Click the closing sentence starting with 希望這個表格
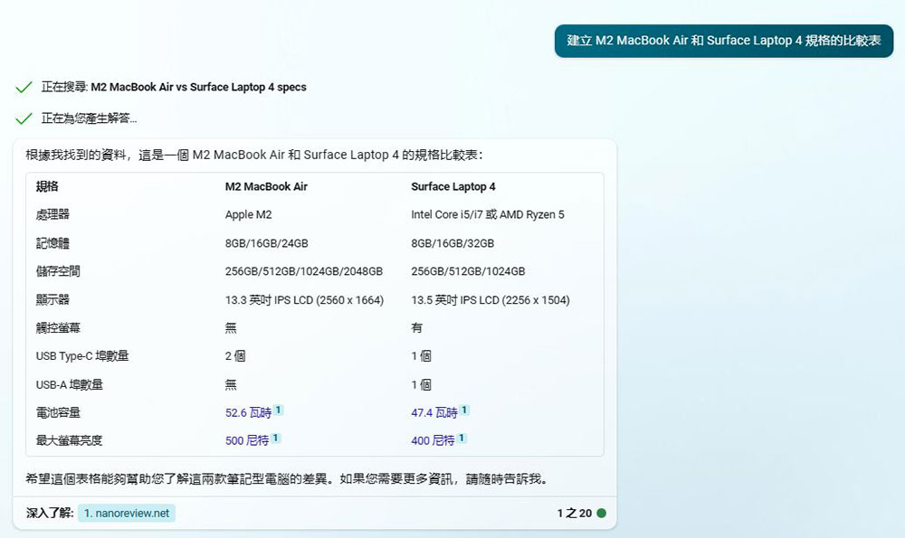This screenshot has width=905, height=538. [x=287, y=478]
